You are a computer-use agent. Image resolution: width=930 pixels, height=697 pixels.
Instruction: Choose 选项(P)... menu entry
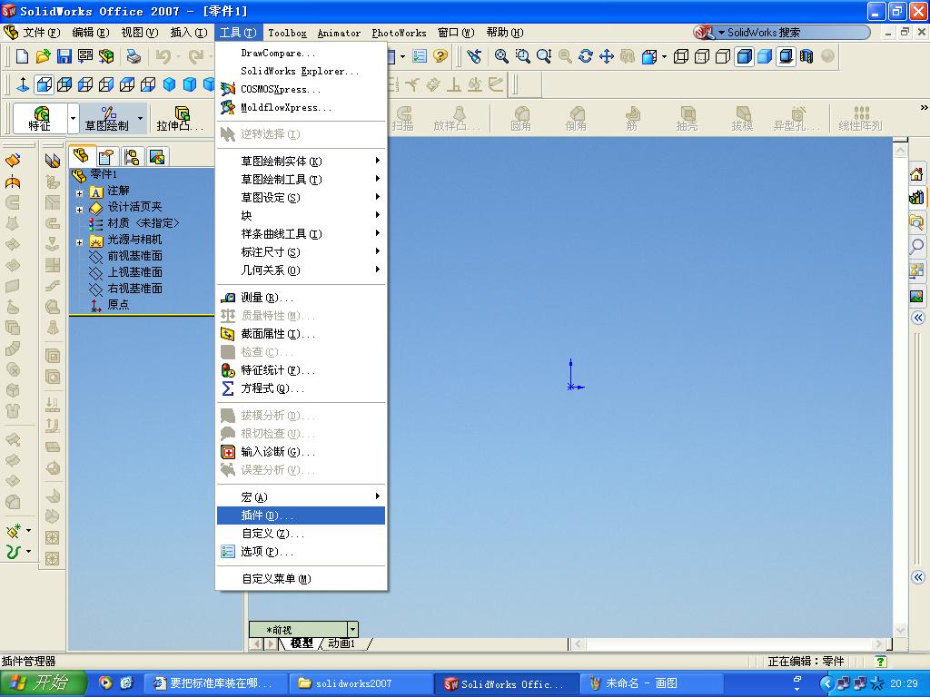tap(302, 552)
